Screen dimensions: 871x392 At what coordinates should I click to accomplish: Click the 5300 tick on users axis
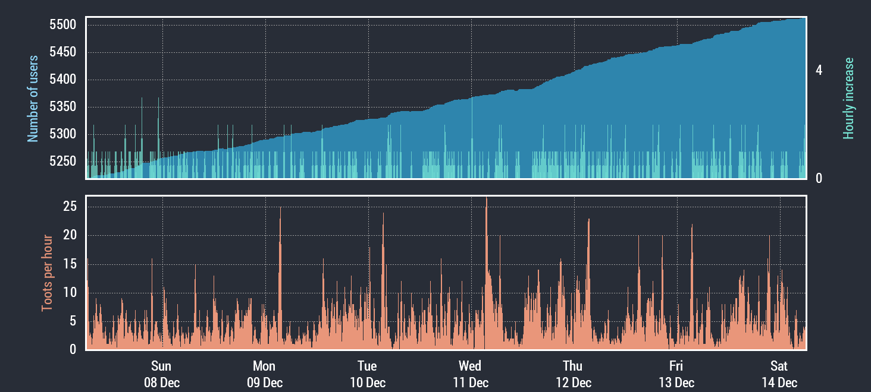[62, 134]
